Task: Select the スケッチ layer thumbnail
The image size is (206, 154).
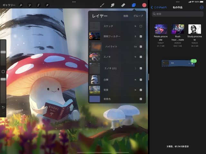Action: [x=95, y=26]
